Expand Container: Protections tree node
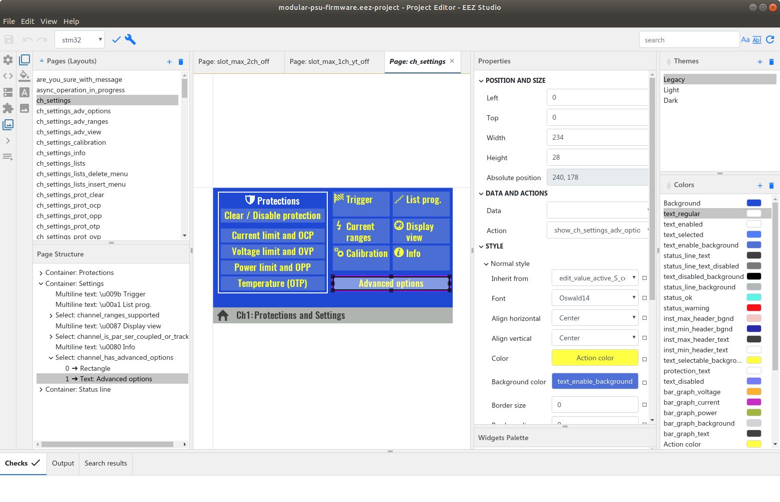780x502 pixels. point(41,273)
